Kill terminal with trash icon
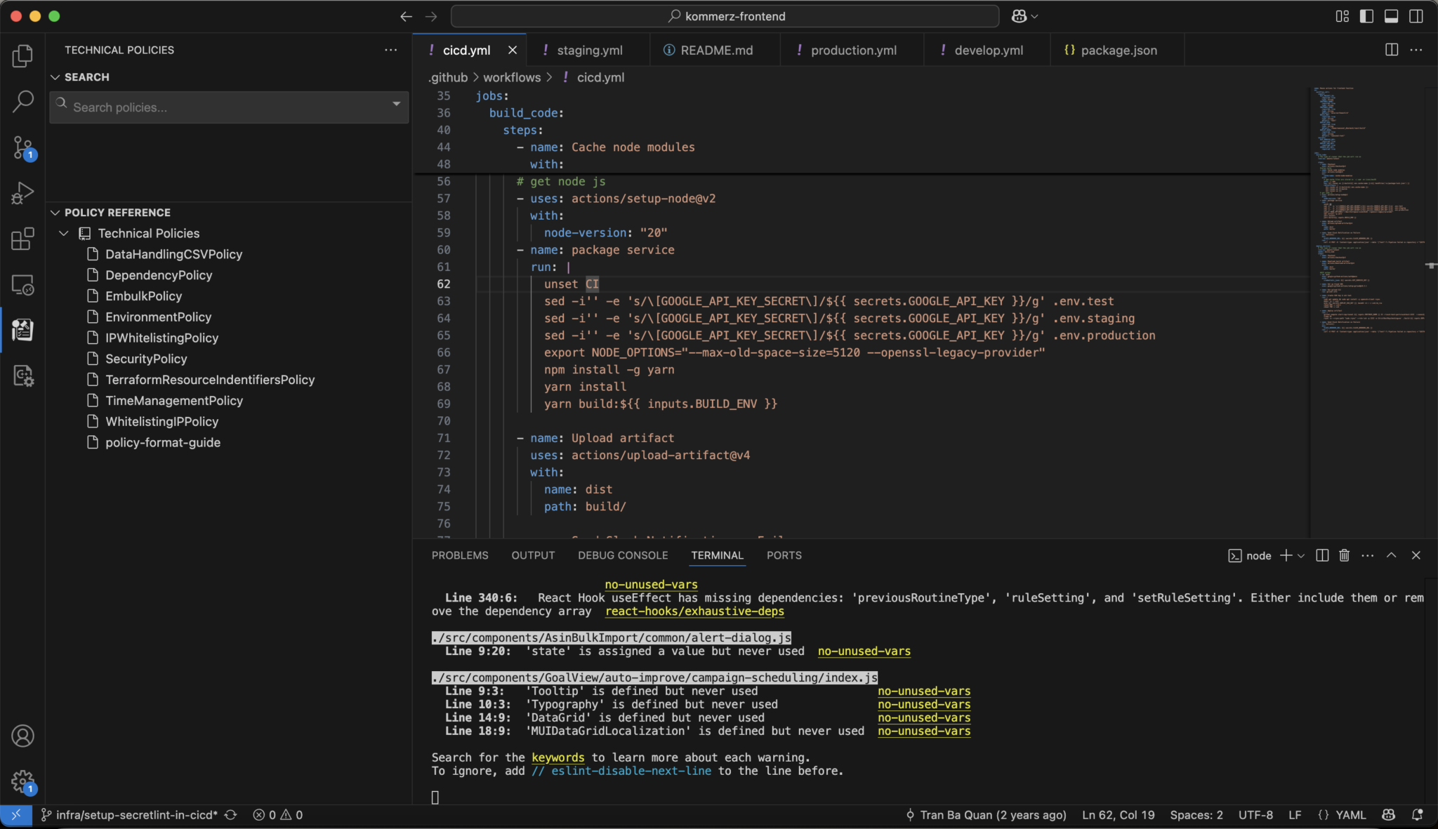Image resolution: width=1438 pixels, height=829 pixels. point(1344,555)
